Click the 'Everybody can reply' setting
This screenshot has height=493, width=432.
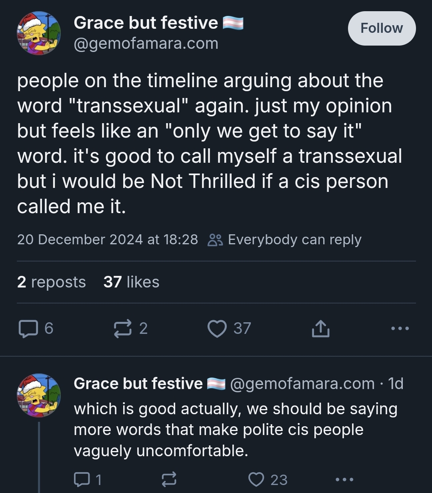285,240
